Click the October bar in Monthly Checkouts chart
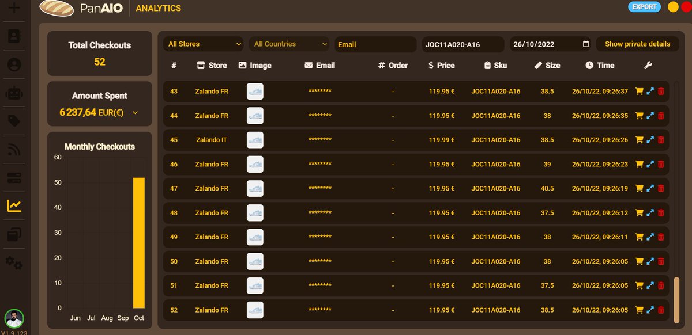This screenshot has height=335, width=692. tap(139, 243)
